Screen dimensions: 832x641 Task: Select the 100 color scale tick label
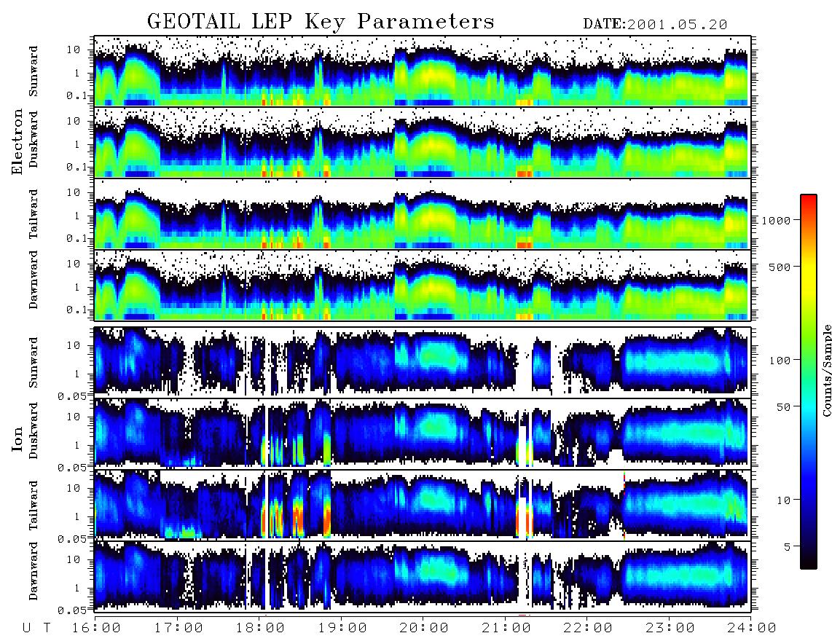pyautogui.click(x=780, y=361)
